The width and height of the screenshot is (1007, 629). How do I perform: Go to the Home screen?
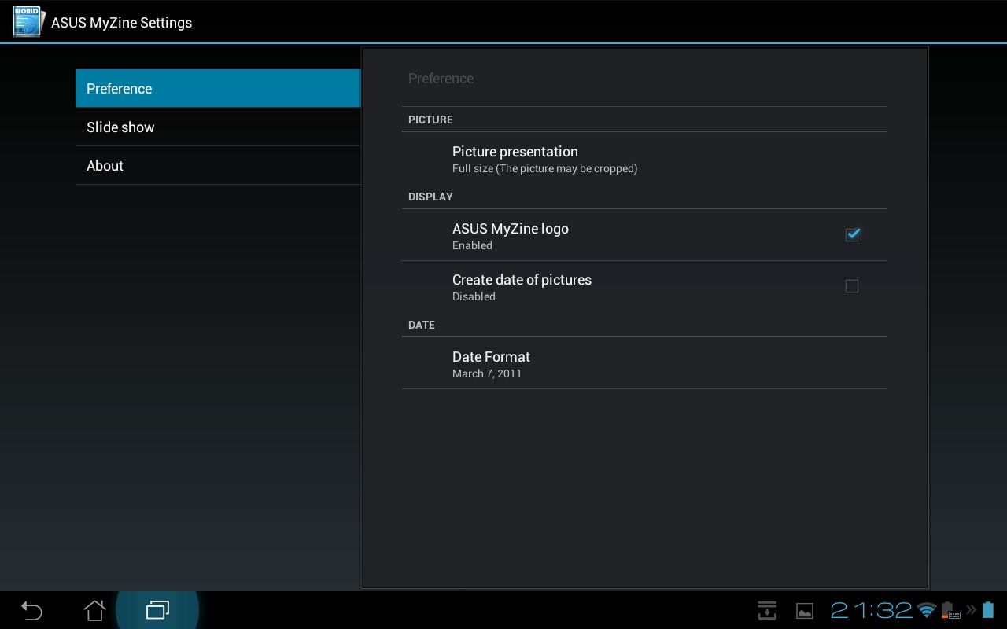94,610
